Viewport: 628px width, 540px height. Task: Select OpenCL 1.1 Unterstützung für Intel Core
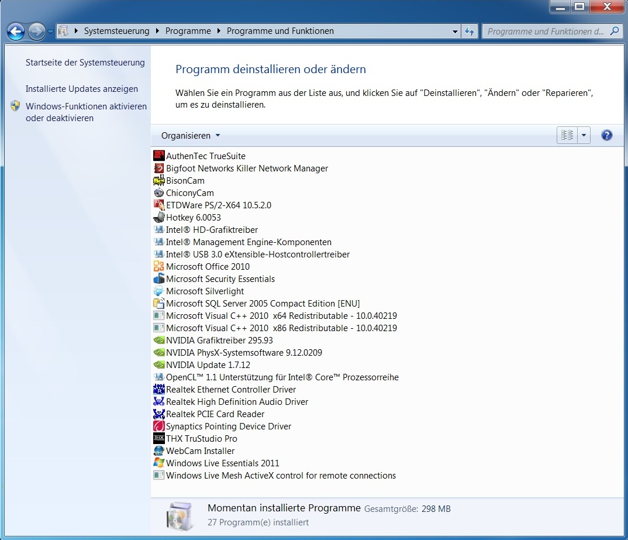coord(282,377)
